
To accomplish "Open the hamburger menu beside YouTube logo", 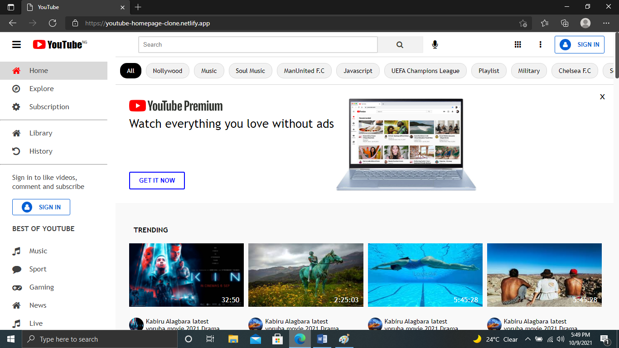I will pyautogui.click(x=16, y=44).
